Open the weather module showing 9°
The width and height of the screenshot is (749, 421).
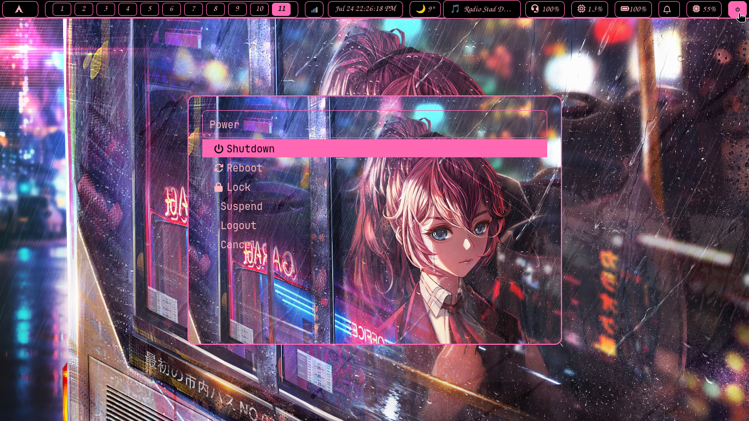click(x=425, y=9)
